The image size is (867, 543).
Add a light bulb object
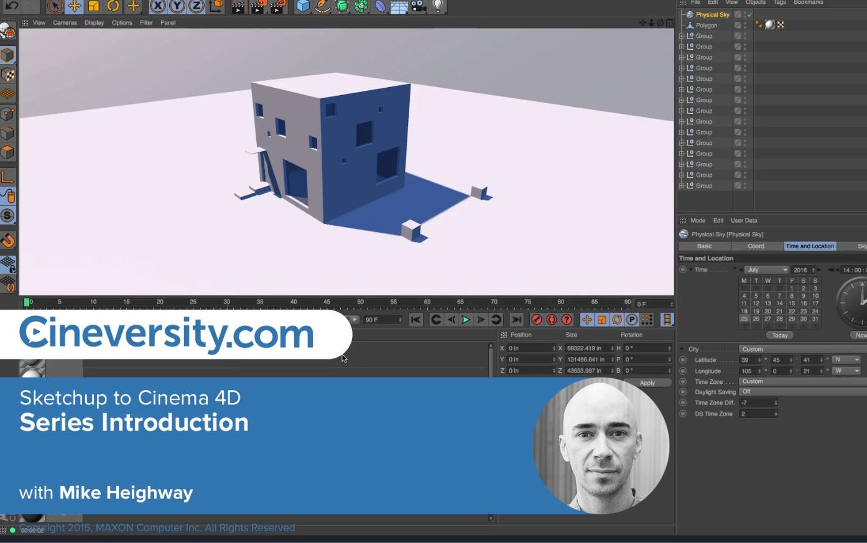(438, 6)
